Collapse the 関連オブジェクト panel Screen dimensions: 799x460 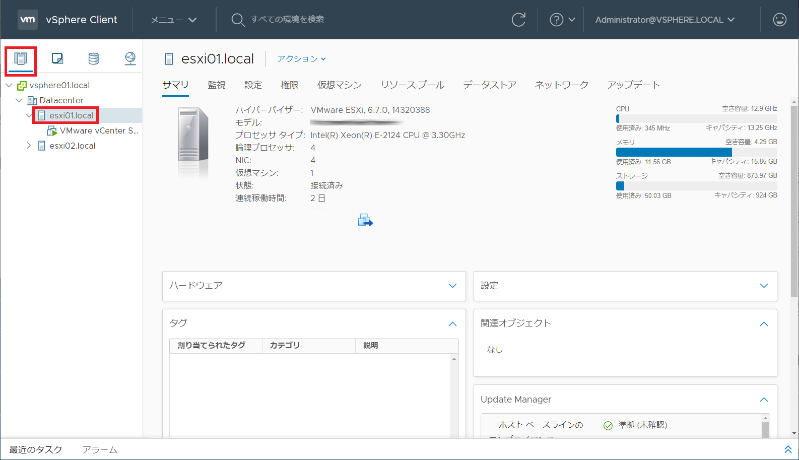[764, 324]
